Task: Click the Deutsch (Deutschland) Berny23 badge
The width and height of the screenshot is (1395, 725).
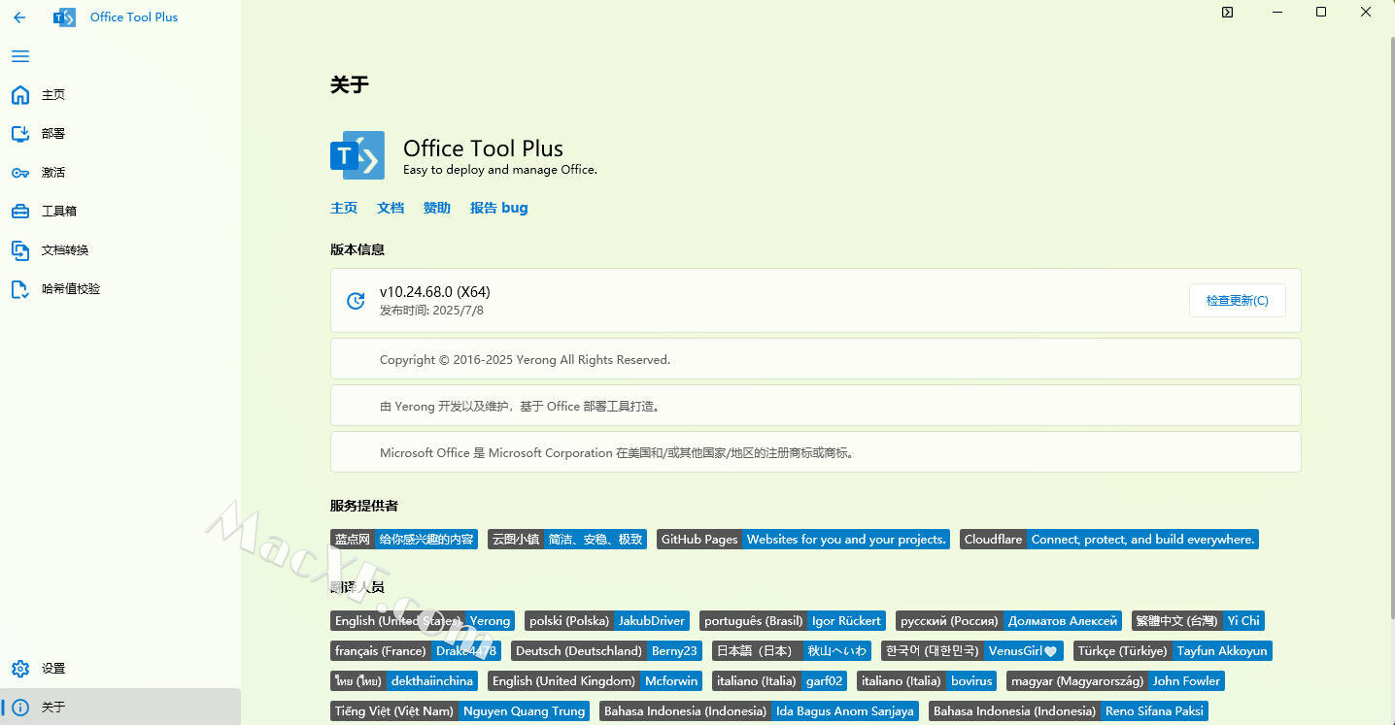Action: tap(606, 651)
